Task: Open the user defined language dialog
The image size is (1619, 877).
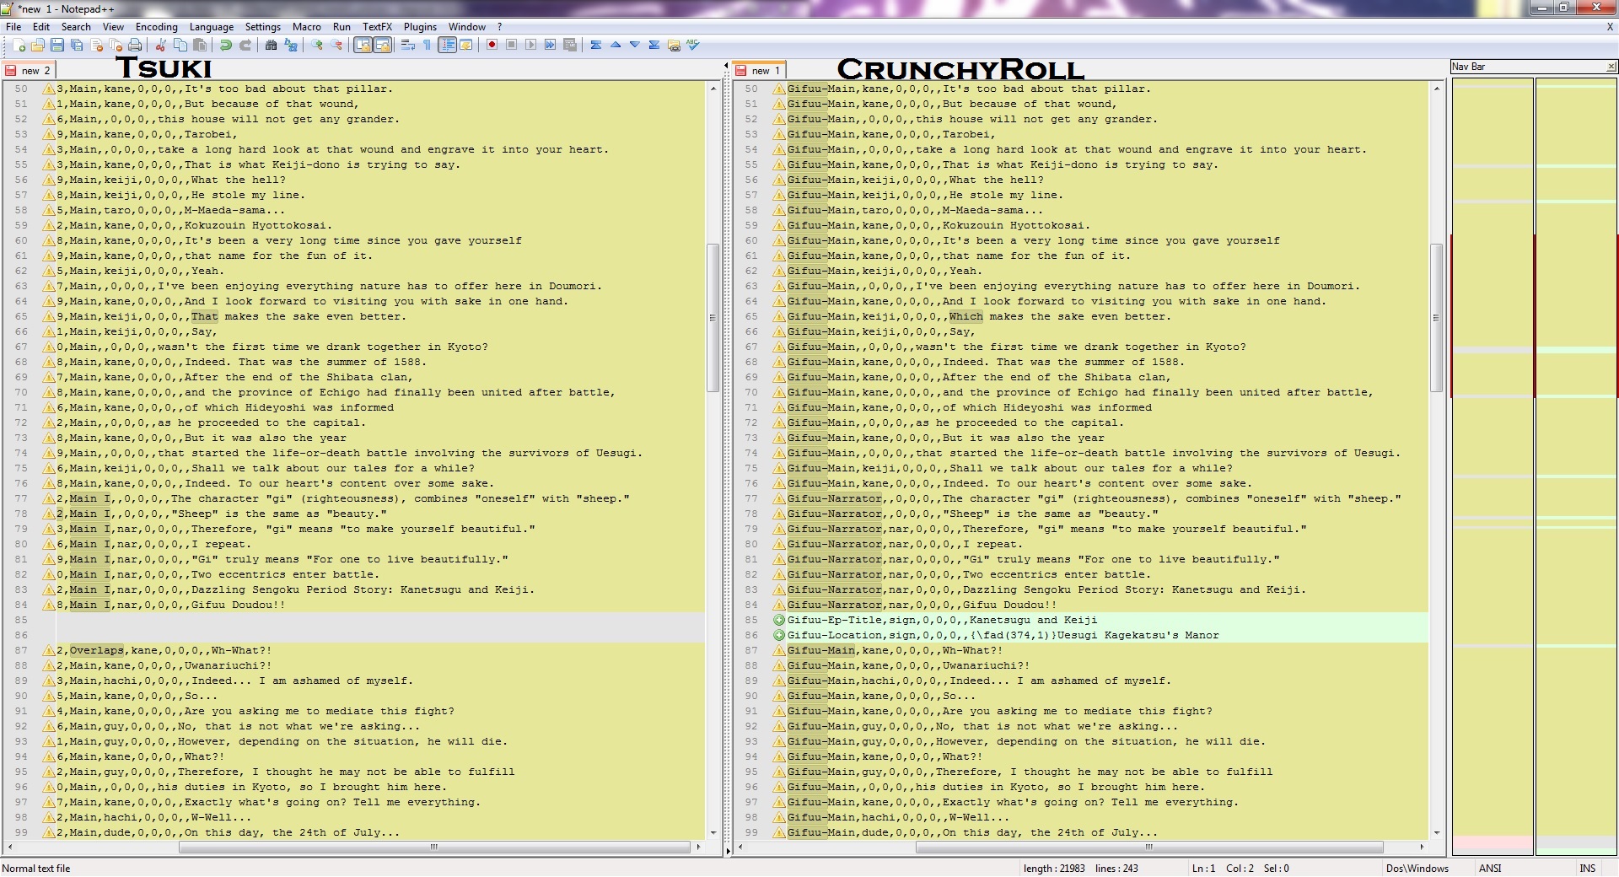Action: click(466, 45)
